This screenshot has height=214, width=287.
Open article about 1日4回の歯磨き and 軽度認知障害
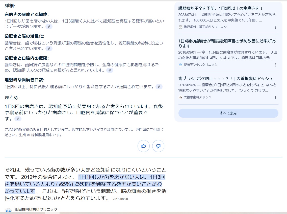(x=227, y=43)
